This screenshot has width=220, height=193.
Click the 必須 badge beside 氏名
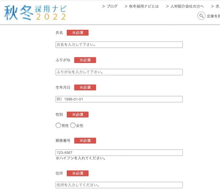(78, 33)
